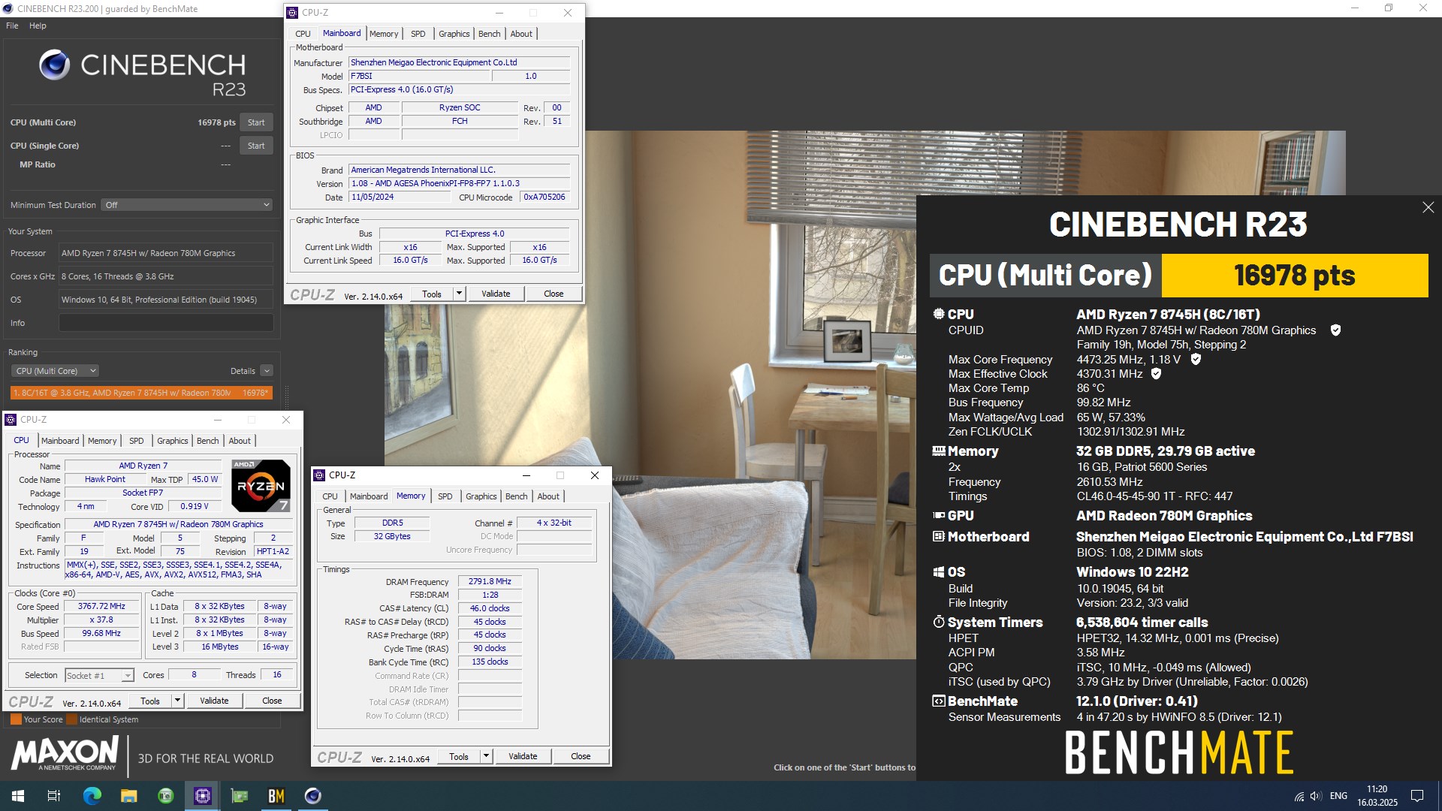Select Bench tab in bottom-left CPU-Z window

[x=208, y=441]
